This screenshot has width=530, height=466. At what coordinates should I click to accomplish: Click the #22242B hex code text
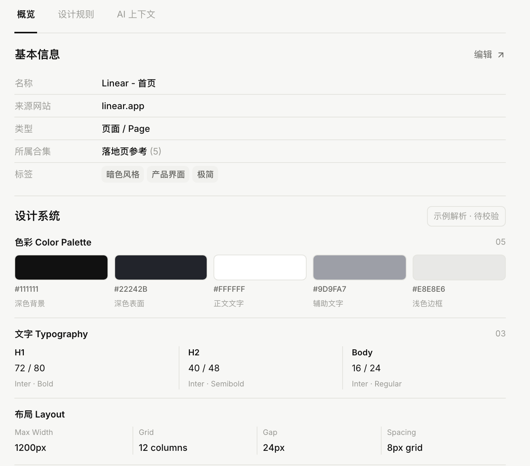point(131,289)
